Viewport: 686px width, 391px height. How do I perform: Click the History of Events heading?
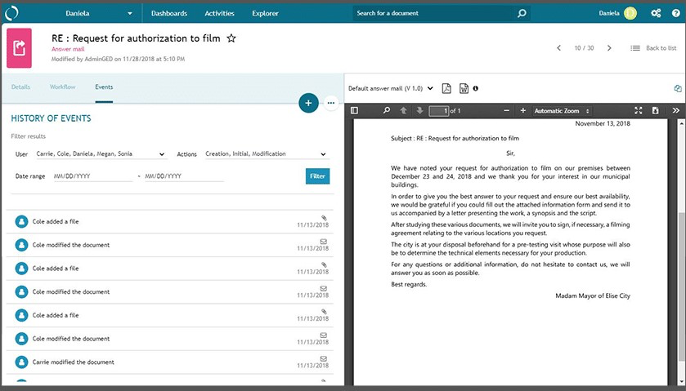[x=52, y=118]
